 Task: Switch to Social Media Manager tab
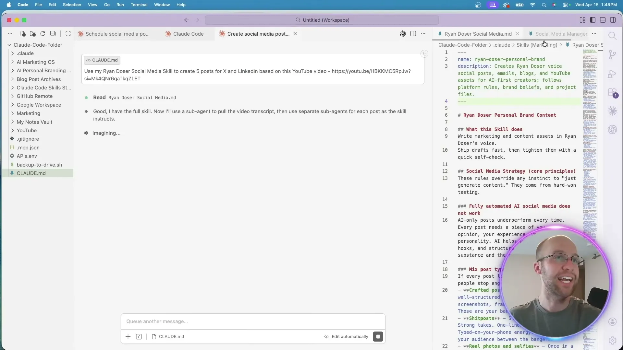(x=561, y=34)
